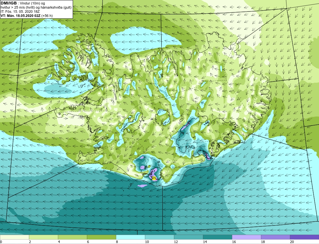Screen dimensions: 319x244
Task: Click legend scale label 6
Action: tap(88, 242)
